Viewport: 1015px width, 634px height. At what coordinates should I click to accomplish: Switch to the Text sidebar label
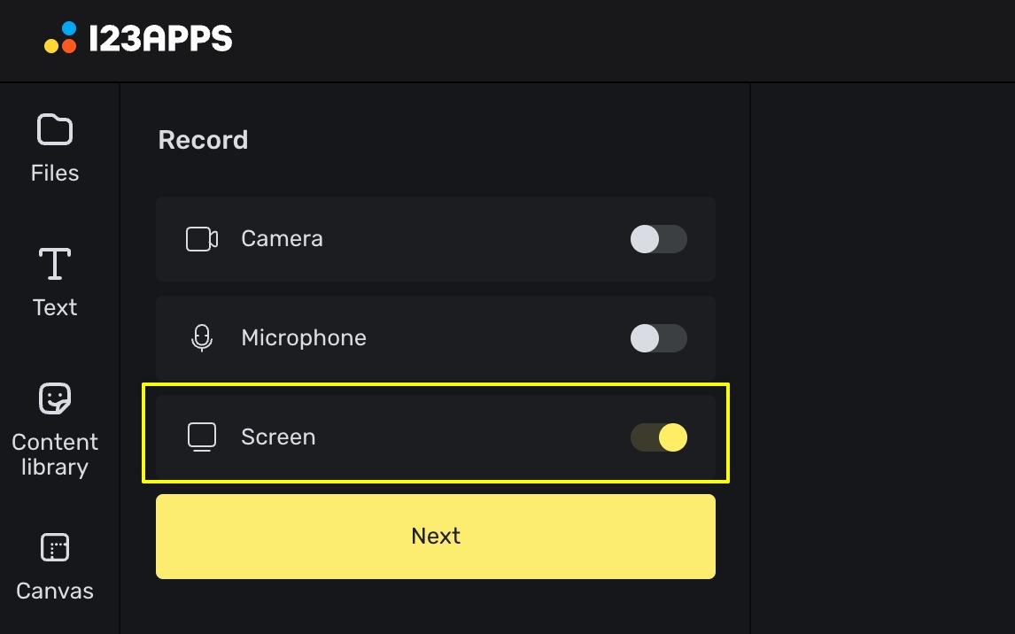tap(55, 306)
